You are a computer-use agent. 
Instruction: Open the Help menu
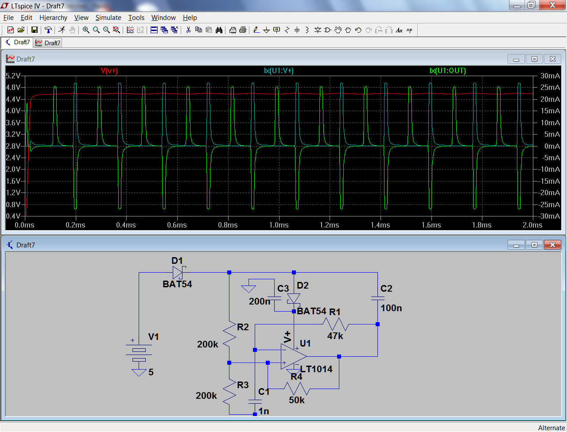click(190, 18)
